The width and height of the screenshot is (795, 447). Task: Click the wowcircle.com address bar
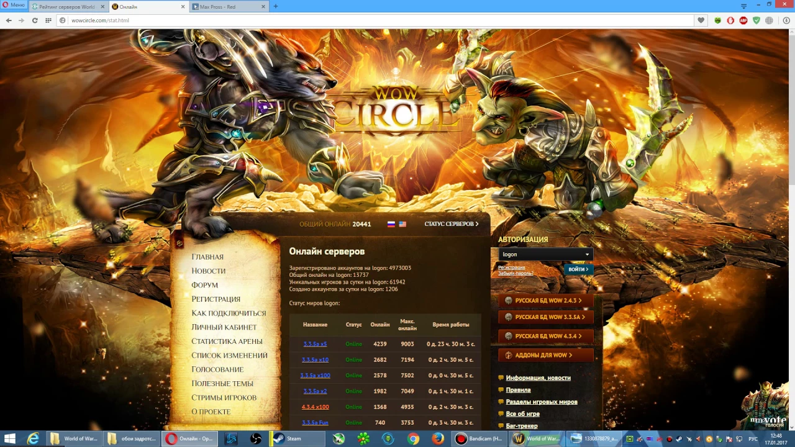click(375, 20)
